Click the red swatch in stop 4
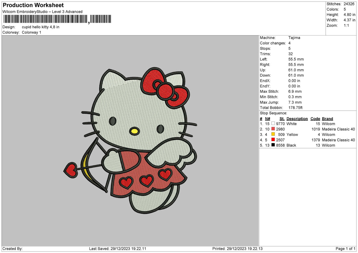Image resolution: width=358 pixels, height=253 pixels. (273, 140)
